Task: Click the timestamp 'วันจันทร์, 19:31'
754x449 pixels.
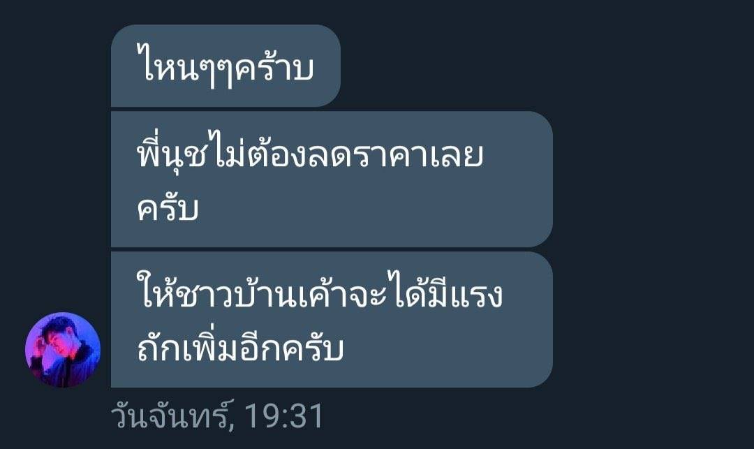Action: point(217,415)
